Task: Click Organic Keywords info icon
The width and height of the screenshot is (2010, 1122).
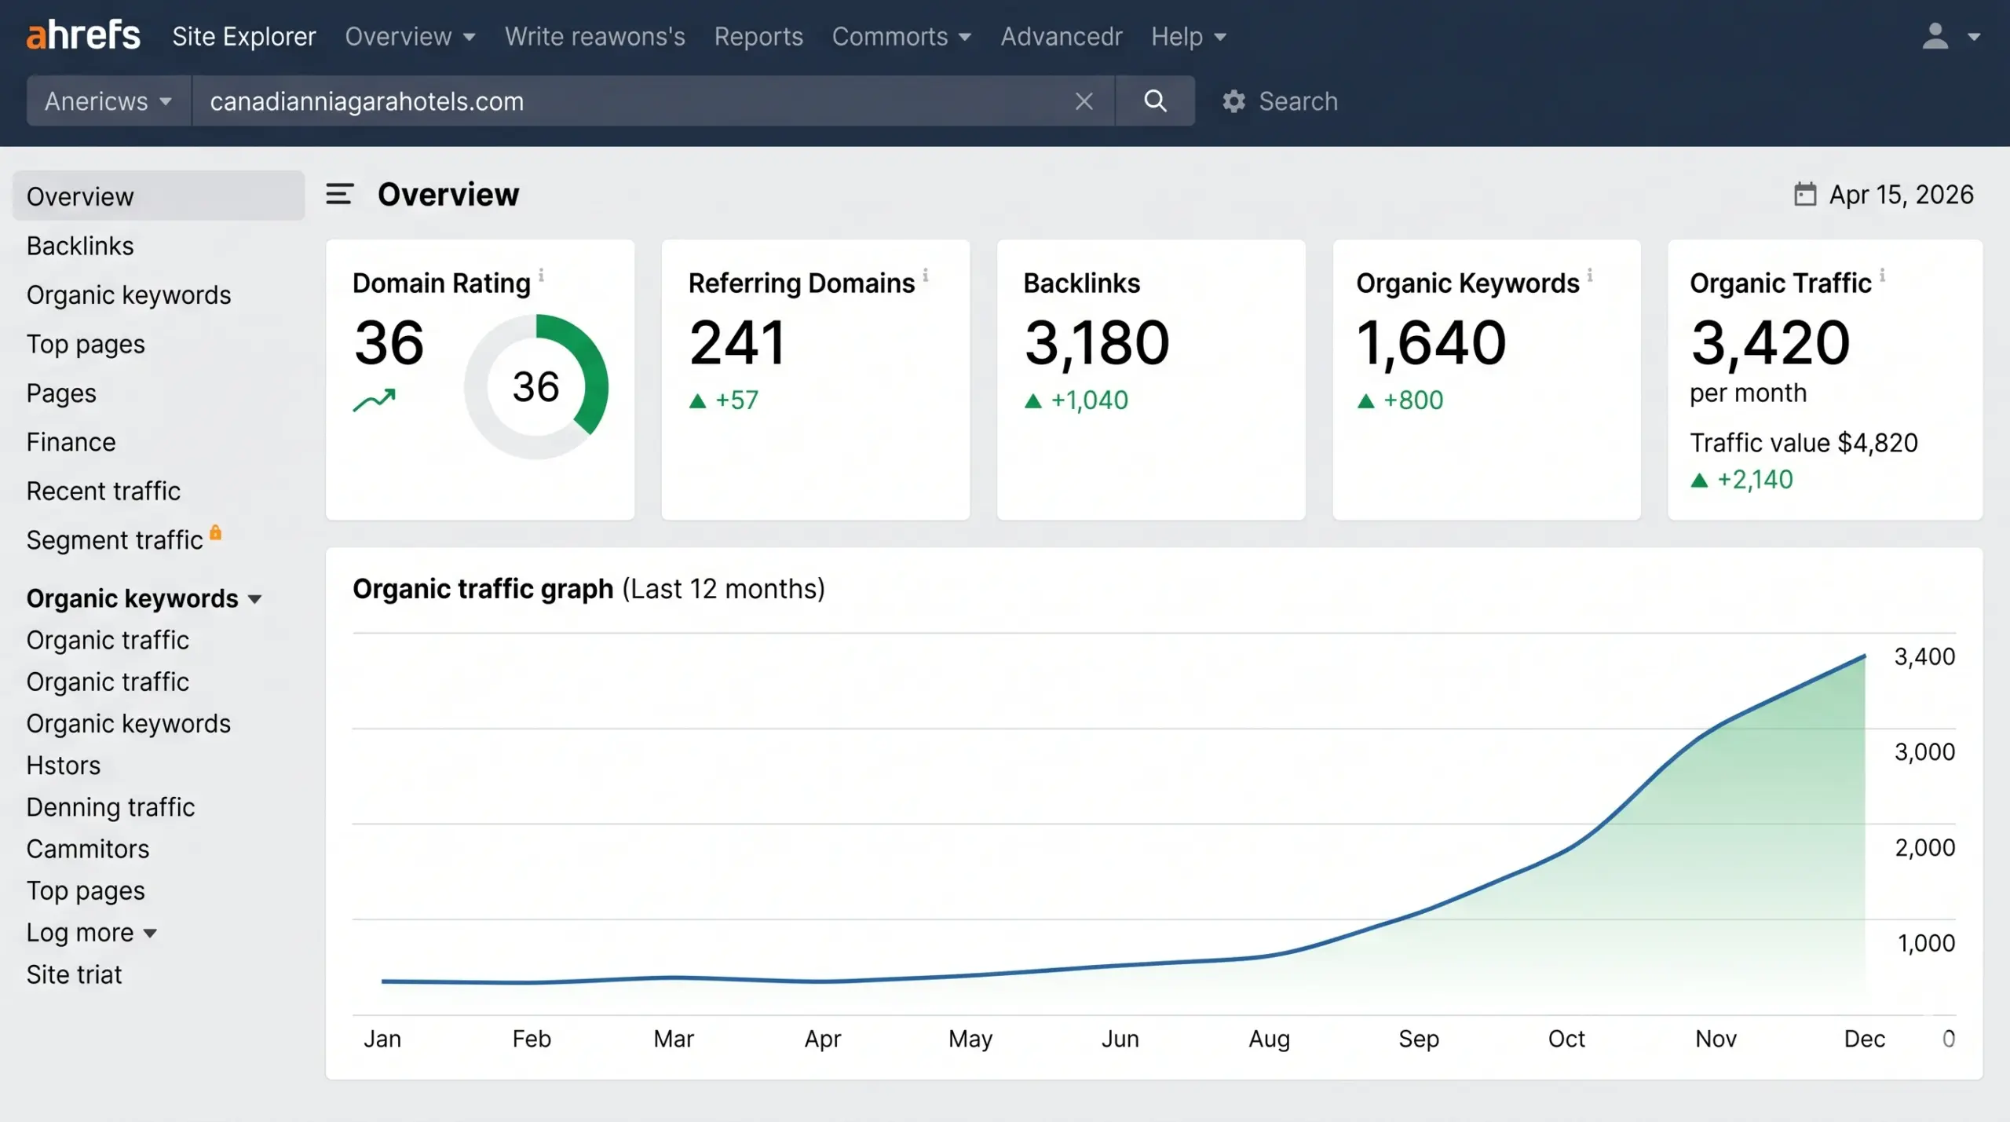Action: [x=1590, y=275]
